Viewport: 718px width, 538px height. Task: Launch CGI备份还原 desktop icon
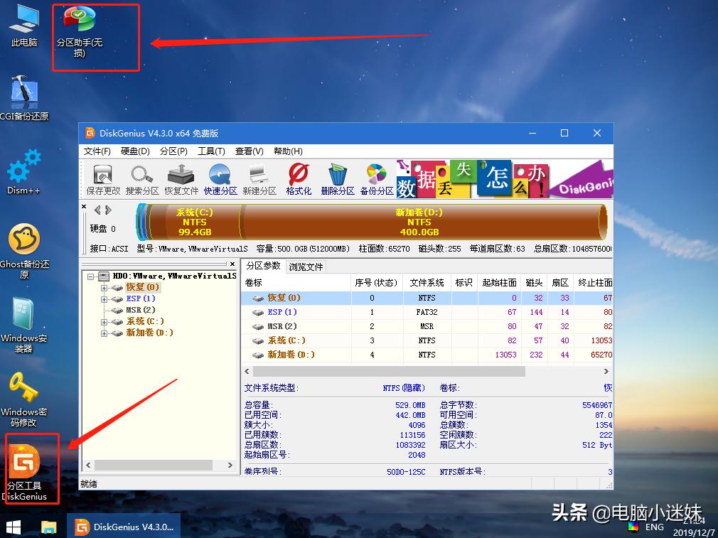(x=23, y=91)
